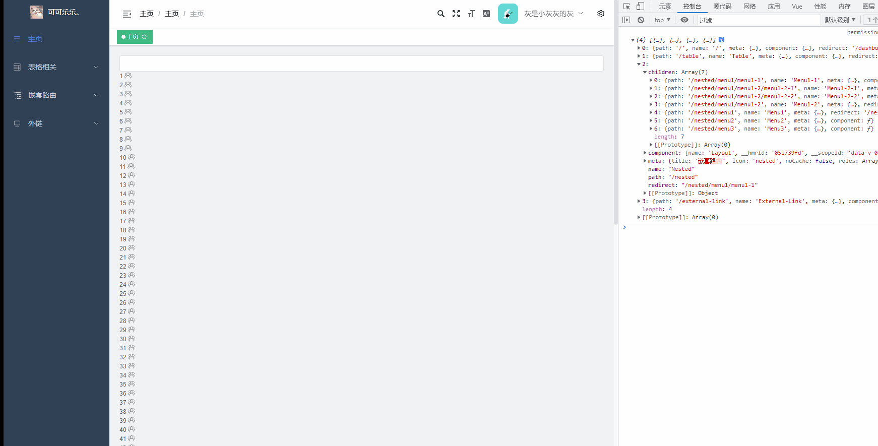Expand the component: Layout object
Image resolution: width=878 pixels, height=446 pixels.
(645, 153)
